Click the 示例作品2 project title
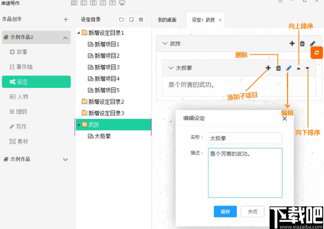 tap(22, 37)
